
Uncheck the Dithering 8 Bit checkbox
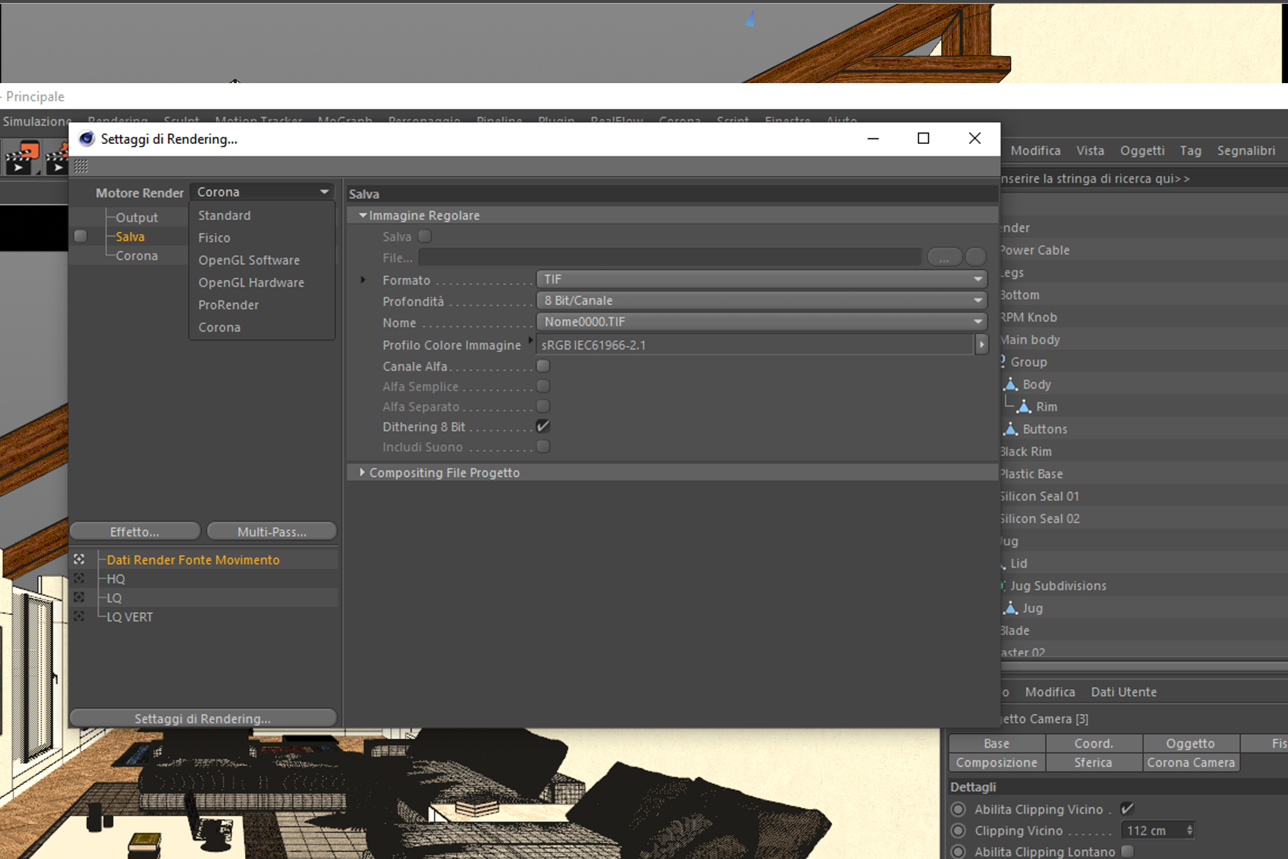coord(543,427)
